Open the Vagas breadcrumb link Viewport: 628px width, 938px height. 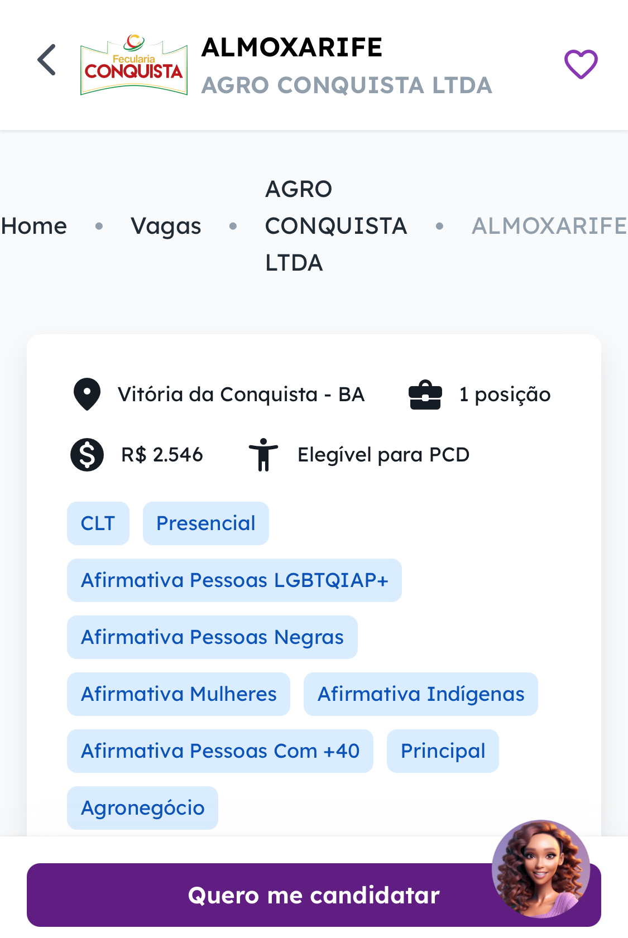pos(166,226)
